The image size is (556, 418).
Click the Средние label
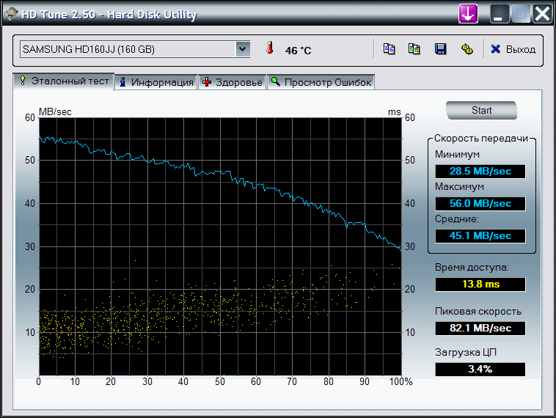click(x=457, y=219)
